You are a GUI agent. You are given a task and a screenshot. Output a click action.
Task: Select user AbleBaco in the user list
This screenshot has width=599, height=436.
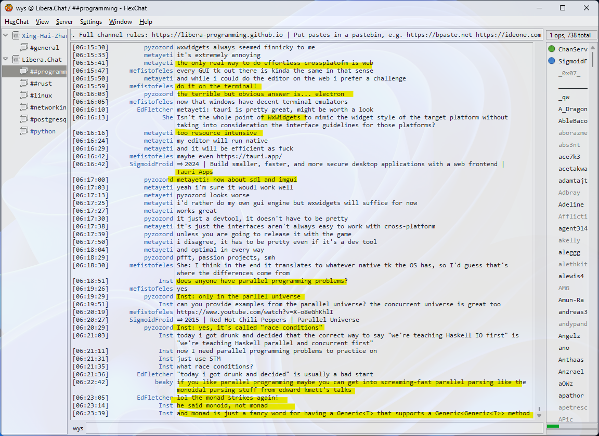tap(572, 121)
